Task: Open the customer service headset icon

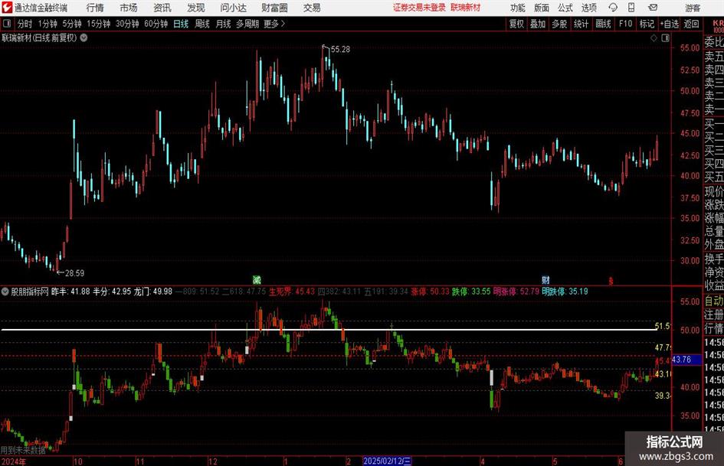Action: tap(613, 8)
